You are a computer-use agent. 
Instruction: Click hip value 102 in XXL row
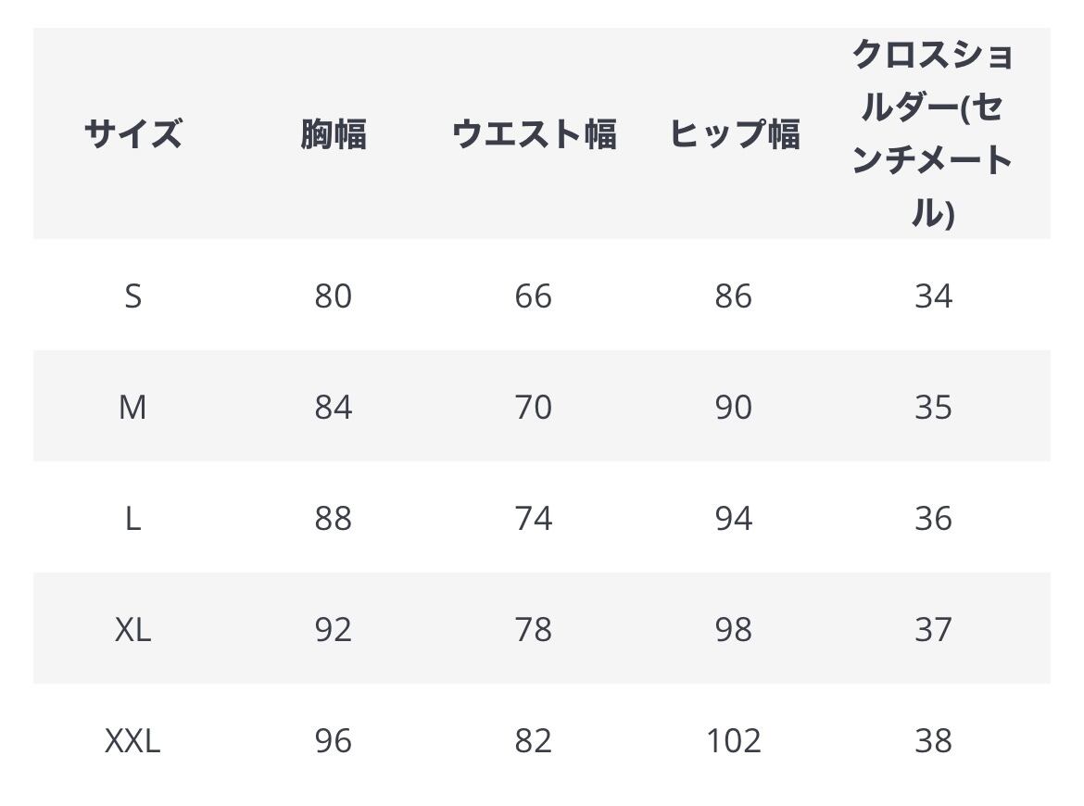pos(734,741)
